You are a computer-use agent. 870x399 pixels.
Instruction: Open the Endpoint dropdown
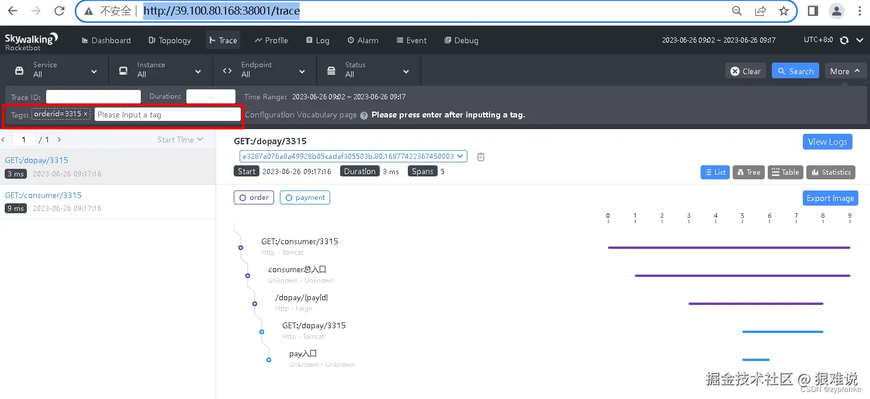point(265,71)
